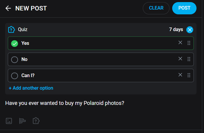The image size is (204, 133).
Task: Grab the drag handle for "No"
Action: (x=189, y=59)
